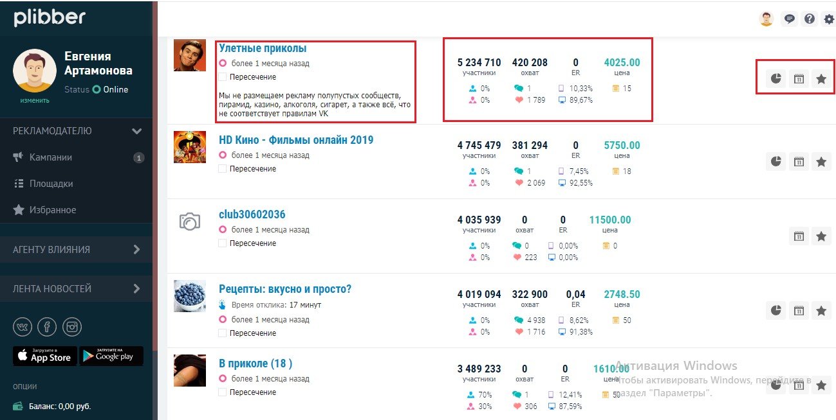Viewport: 836px width, 420px height.
Task: Open the VK social link icon
Action: click(23, 327)
